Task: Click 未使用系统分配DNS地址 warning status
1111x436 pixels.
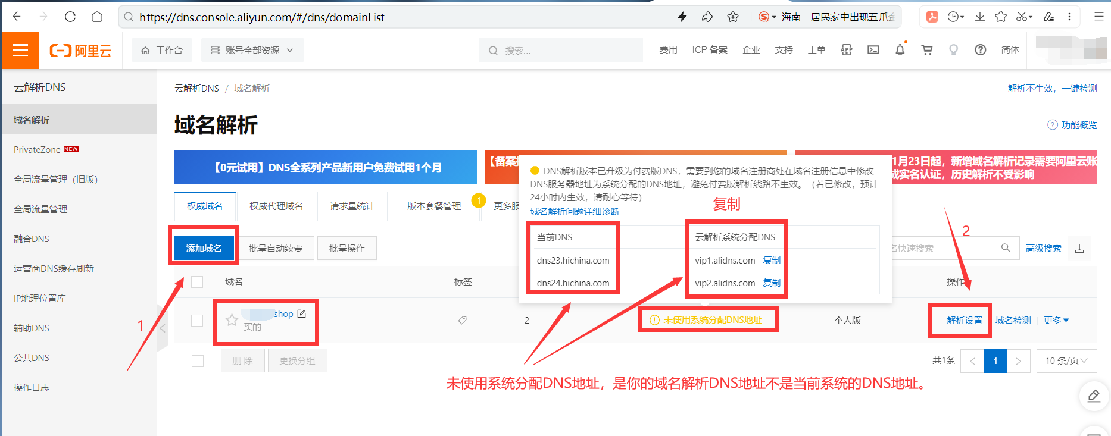Action: pyautogui.click(x=706, y=320)
